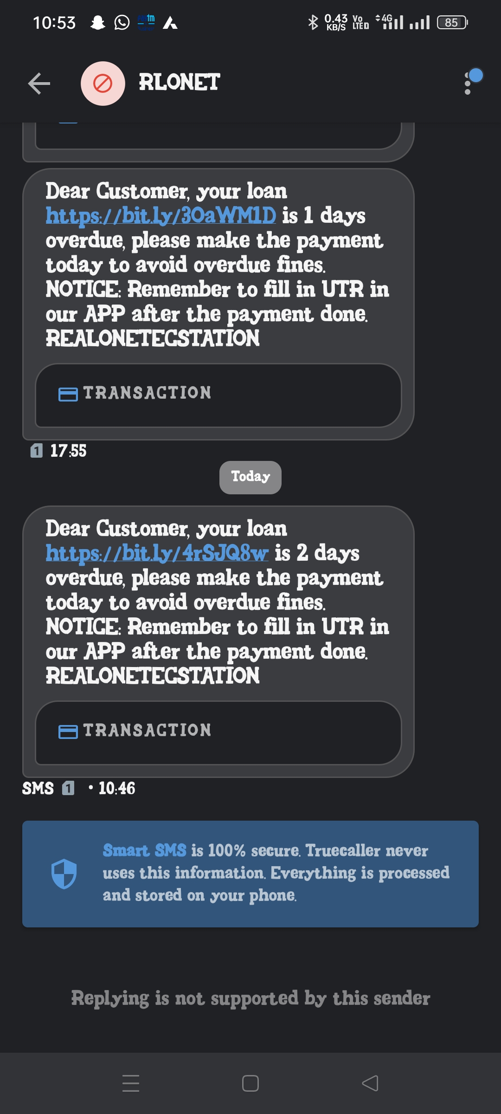Tap the card icon in Today's Transaction box
Image resolution: width=501 pixels, height=1114 pixels.
pyautogui.click(x=68, y=732)
